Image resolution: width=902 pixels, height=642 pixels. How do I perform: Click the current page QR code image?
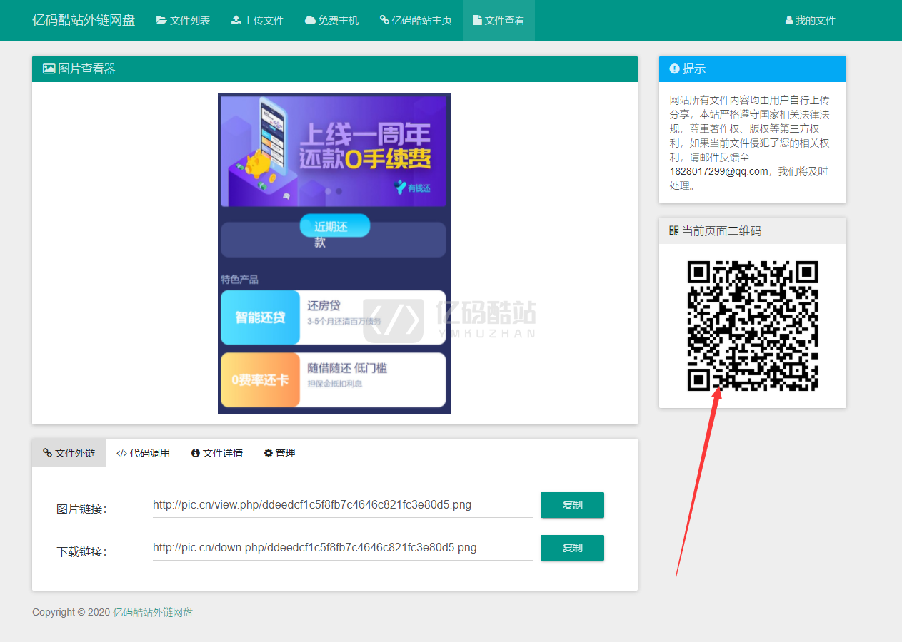coord(753,326)
